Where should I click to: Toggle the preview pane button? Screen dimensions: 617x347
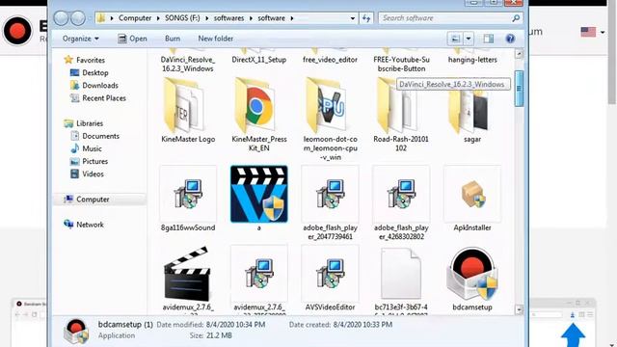click(489, 39)
